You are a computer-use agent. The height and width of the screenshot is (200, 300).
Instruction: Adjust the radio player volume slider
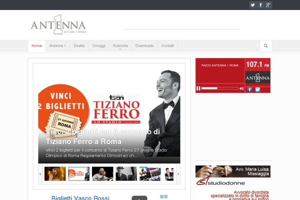[x=220, y=88]
